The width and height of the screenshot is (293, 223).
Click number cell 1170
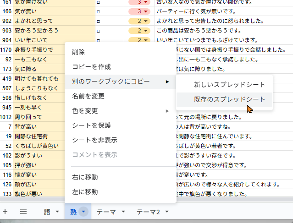[6, 50]
